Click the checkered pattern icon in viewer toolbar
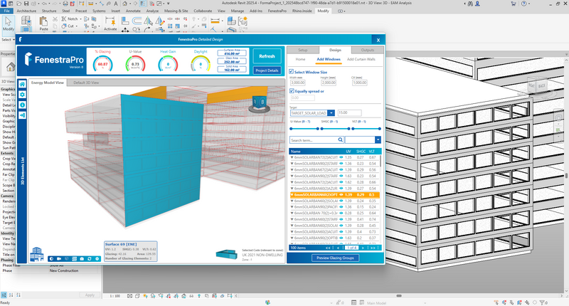The height and width of the screenshot is (306, 569). tap(75, 259)
